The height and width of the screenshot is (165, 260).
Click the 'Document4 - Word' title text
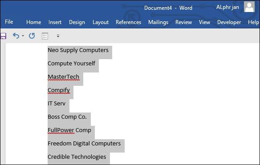pyautogui.click(x=168, y=8)
